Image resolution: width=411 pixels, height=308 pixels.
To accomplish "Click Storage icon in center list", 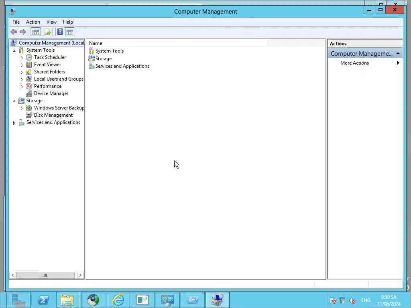I will (91, 59).
